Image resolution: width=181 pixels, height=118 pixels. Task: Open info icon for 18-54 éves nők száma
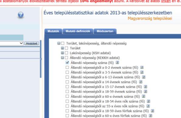pyautogui.click(x=148, y=101)
